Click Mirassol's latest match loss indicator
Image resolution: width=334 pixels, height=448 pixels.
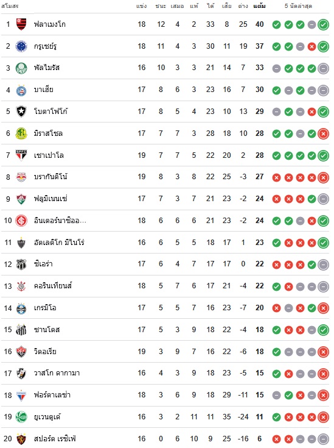coord(324,133)
